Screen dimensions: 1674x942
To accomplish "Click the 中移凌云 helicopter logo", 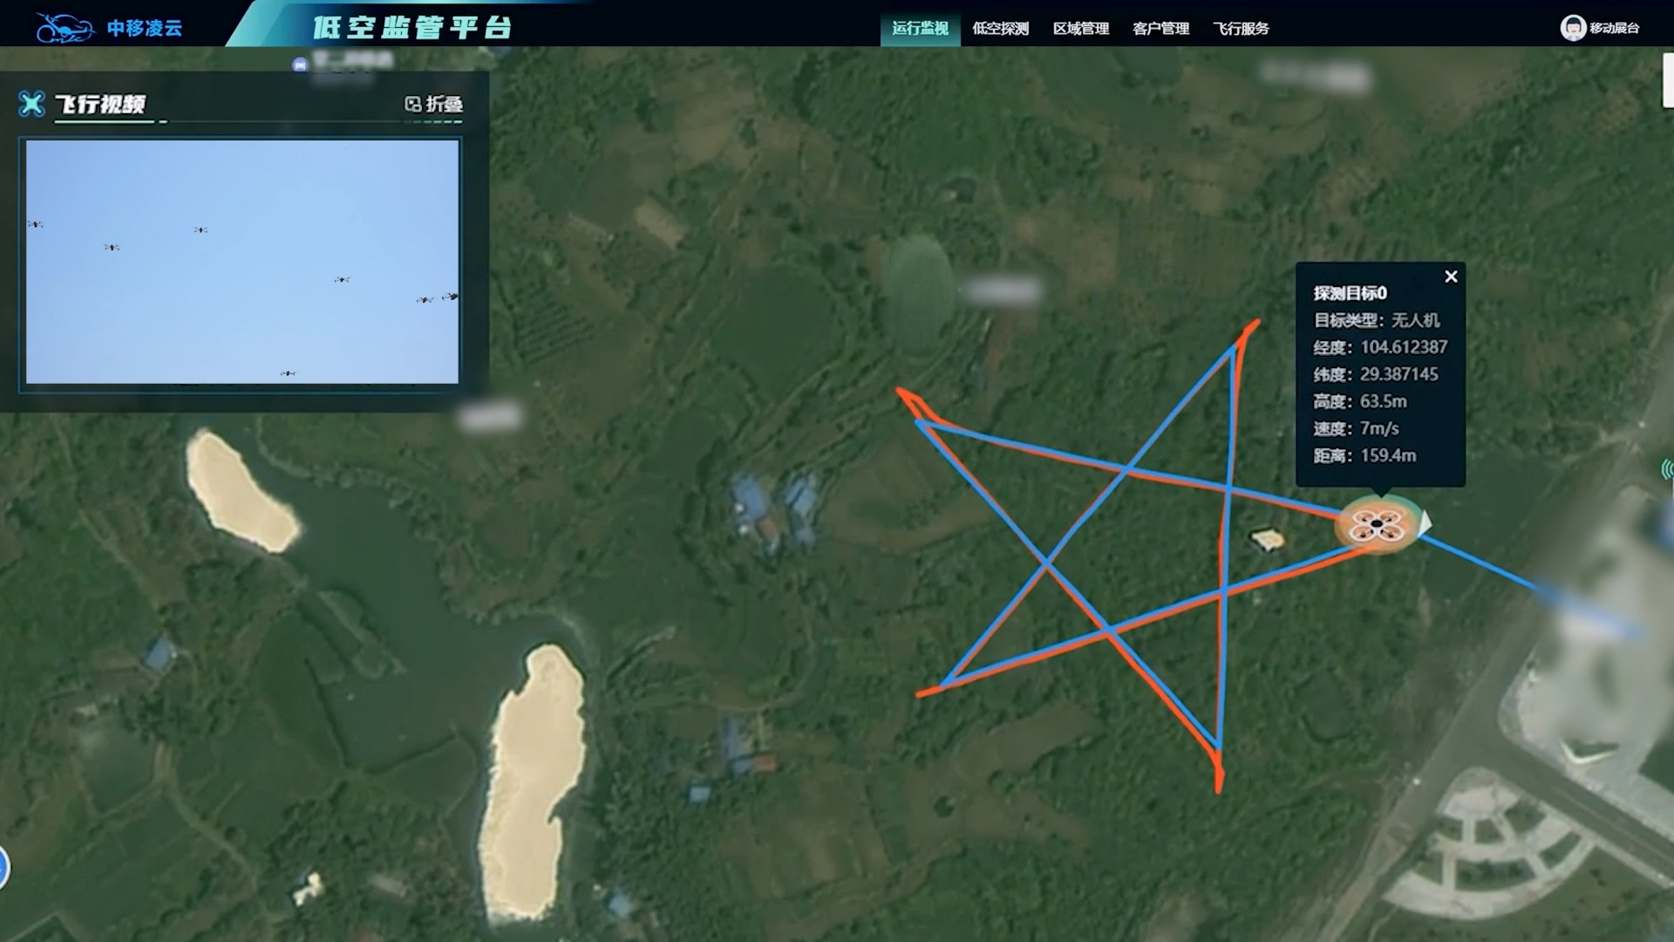I will point(64,28).
